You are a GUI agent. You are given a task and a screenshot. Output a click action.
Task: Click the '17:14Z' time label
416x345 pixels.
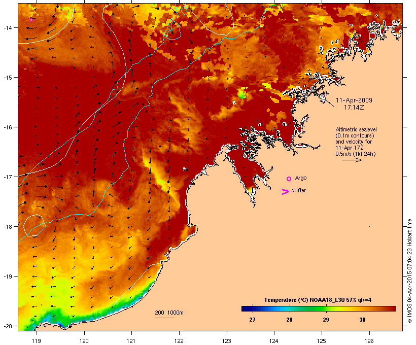coord(354,108)
